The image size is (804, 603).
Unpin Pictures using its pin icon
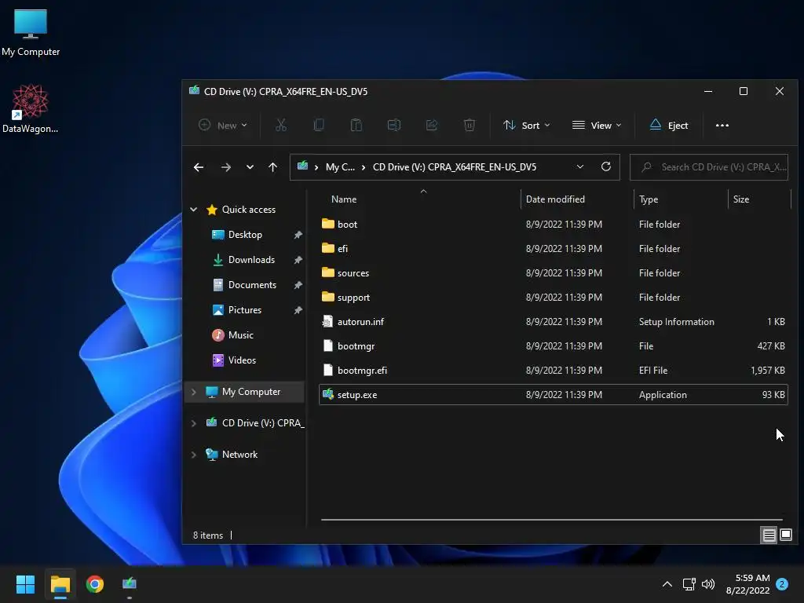pyautogui.click(x=298, y=310)
